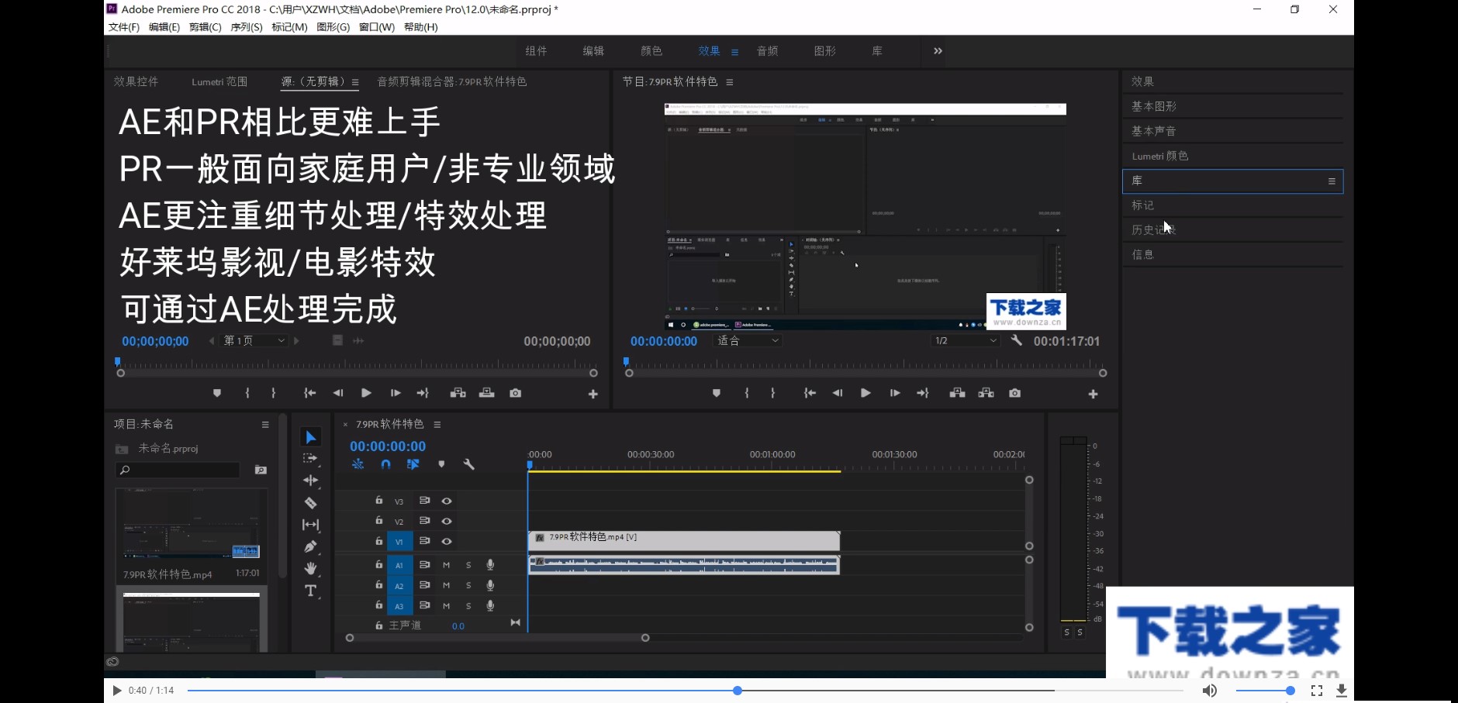
Task: Click the Export Frame camera icon
Action: [1015, 393]
